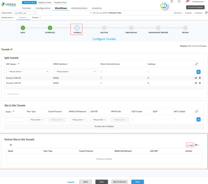The width and height of the screenshot is (208, 184).
Task: Delete the Tenant1-LAN-VR split tunnel row
Action: pyautogui.click(x=200, y=78)
